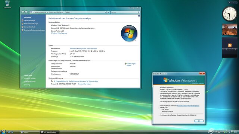Open Sicherheitscenter under Siehe auch
239x134 pixels.
coord(30,82)
